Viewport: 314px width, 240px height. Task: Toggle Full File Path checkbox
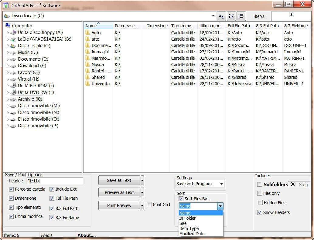pos(52,198)
